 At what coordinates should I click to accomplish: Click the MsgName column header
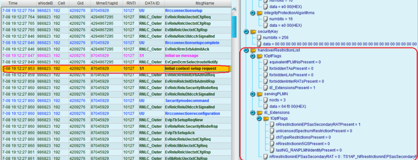[x=197, y=4]
